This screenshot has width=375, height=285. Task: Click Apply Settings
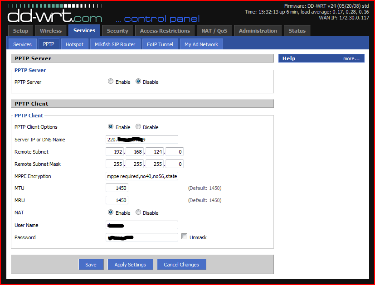[x=130, y=265]
